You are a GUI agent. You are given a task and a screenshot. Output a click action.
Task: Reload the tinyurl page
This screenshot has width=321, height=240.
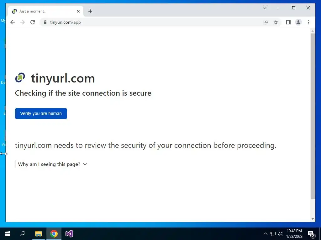point(33,22)
